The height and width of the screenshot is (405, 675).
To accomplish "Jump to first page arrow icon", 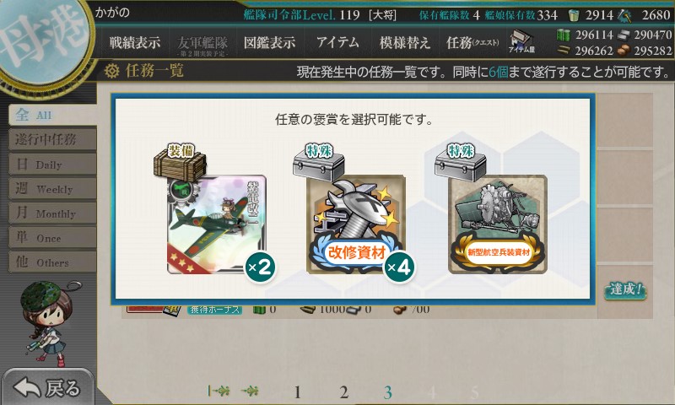I will pyautogui.click(x=219, y=391).
